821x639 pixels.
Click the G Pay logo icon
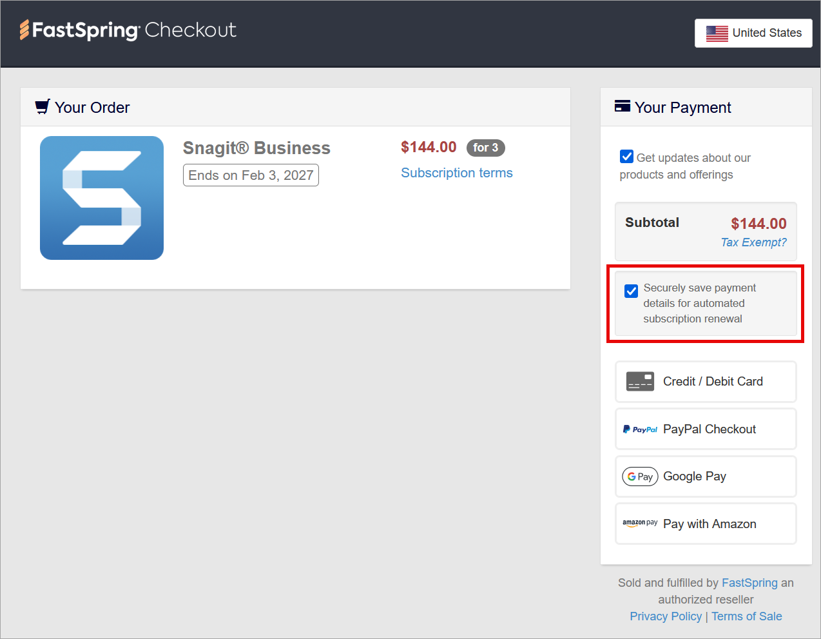click(x=640, y=477)
